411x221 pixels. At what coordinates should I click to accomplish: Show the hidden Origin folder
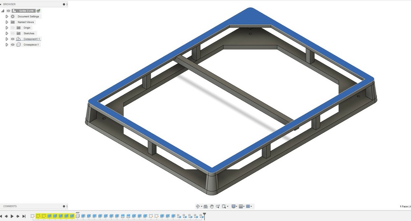(13, 28)
